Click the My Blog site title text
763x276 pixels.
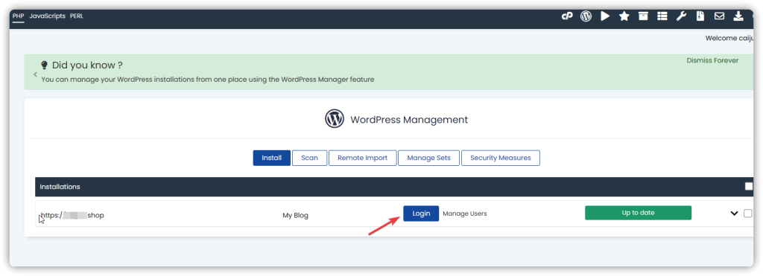coord(295,215)
